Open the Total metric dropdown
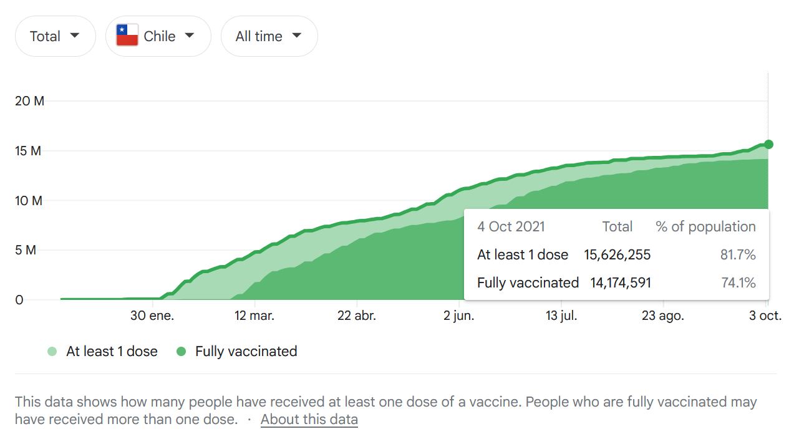Viewport: 794px width, 439px height. 55,36
